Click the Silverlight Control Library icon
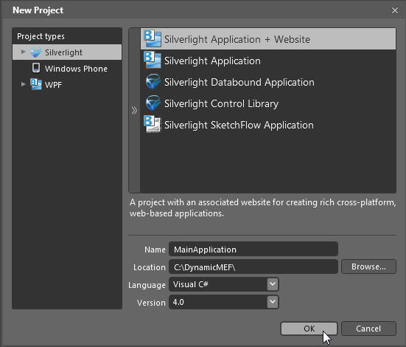Viewport: 406px width, 347px height. pos(153,103)
